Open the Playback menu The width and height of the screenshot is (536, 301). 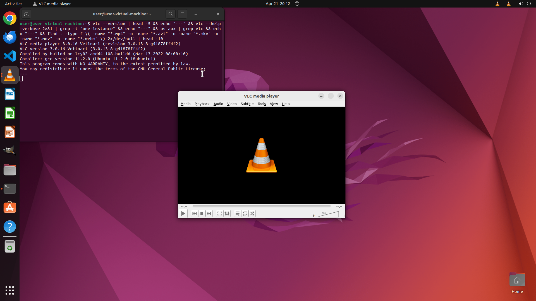pos(202,104)
